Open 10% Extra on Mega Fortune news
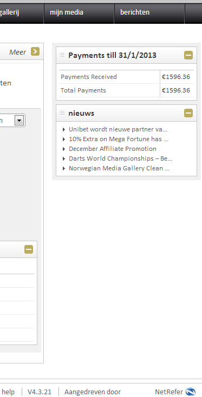202x397 pixels. pyautogui.click(x=119, y=139)
